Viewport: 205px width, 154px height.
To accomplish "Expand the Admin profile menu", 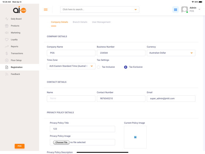I will 199,9.
